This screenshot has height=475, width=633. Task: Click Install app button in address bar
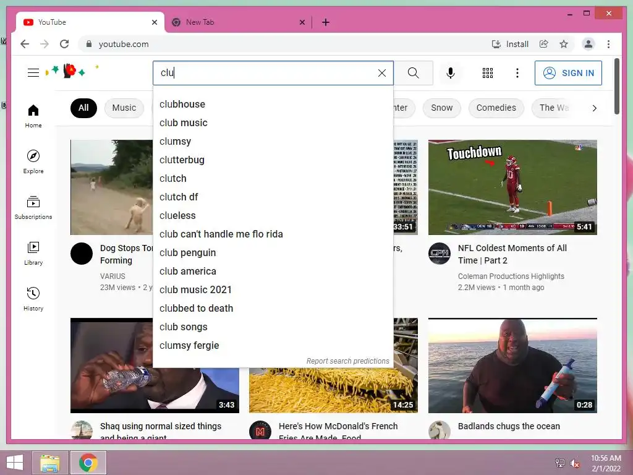tap(510, 44)
